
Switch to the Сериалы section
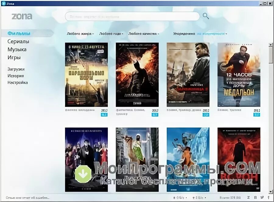[x=18, y=41]
